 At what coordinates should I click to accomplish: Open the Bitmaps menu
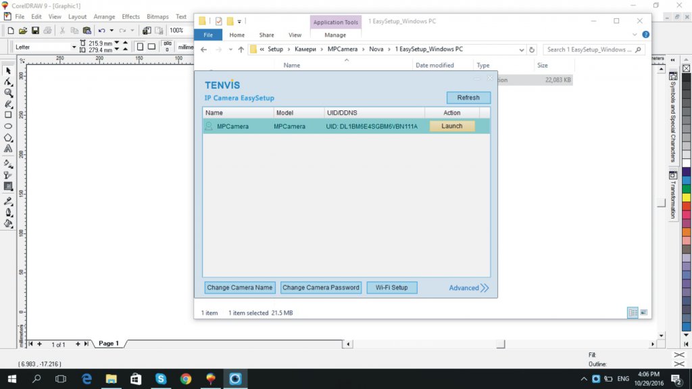pos(157,16)
